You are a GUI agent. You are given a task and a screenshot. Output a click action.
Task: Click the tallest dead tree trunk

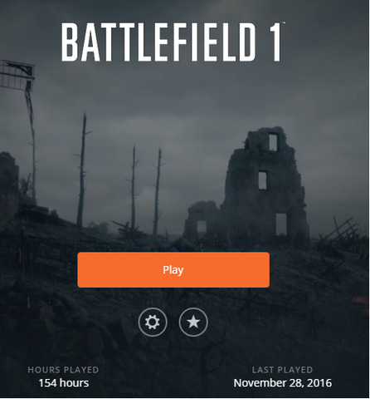pyautogui.click(x=82, y=169)
